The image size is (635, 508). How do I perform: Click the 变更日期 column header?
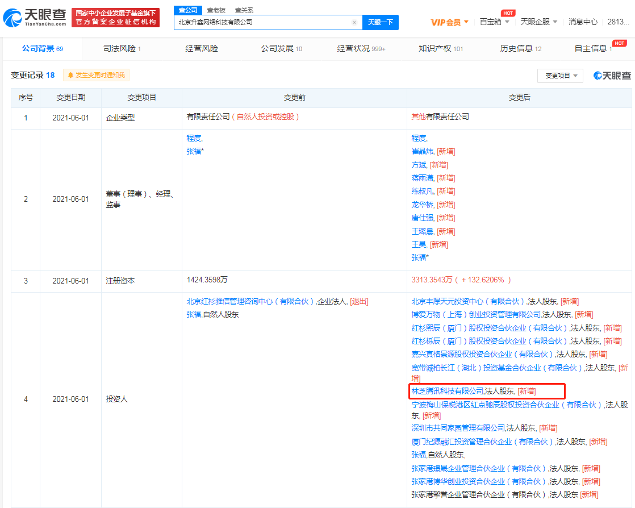pos(71,98)
